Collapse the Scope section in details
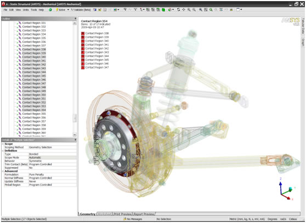 (3, 144)
